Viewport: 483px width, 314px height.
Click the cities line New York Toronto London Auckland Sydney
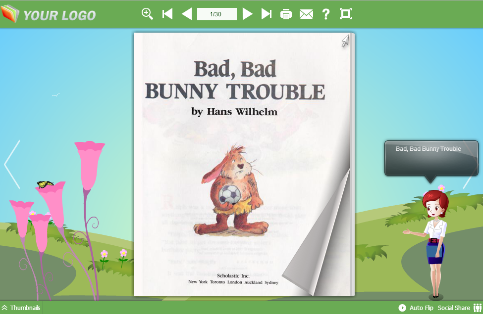tap(233, 282)
